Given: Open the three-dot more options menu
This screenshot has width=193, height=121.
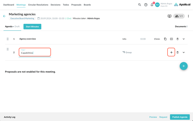Looking at the screenshot, I should click(x=188, y=16).
